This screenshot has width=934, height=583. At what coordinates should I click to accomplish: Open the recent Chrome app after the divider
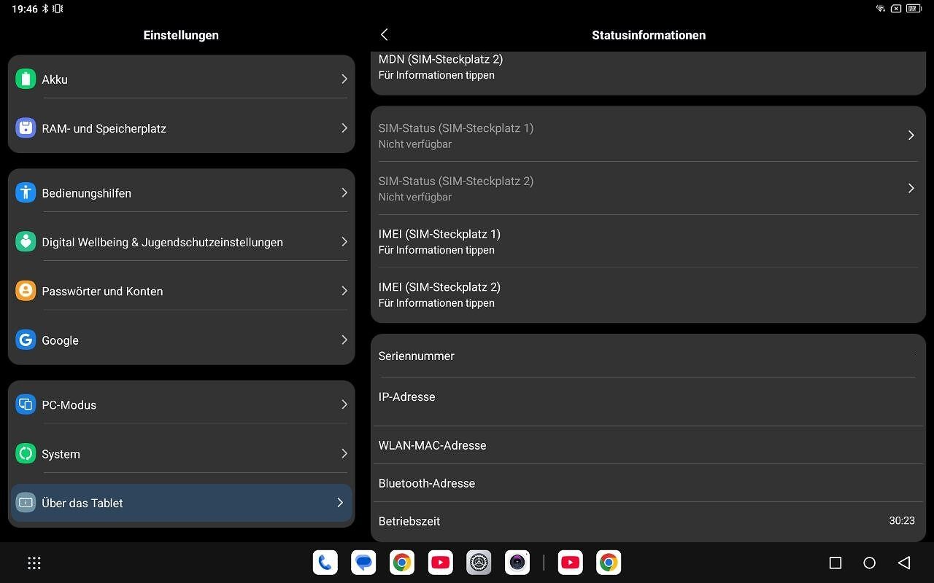coord(609,563)
